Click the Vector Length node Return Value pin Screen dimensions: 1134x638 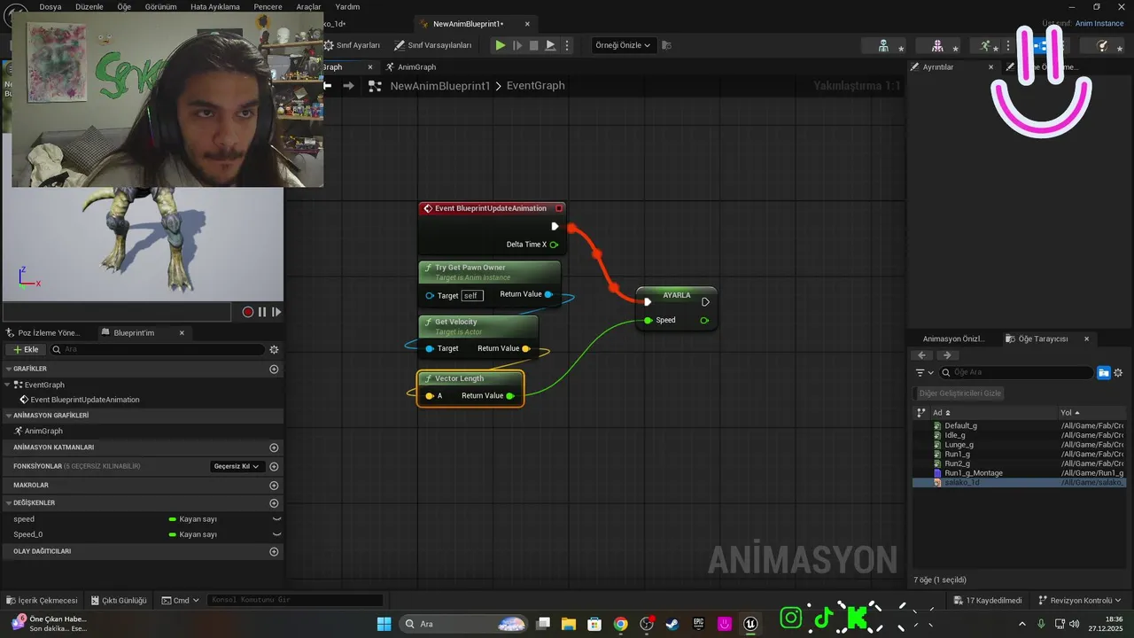510,396
